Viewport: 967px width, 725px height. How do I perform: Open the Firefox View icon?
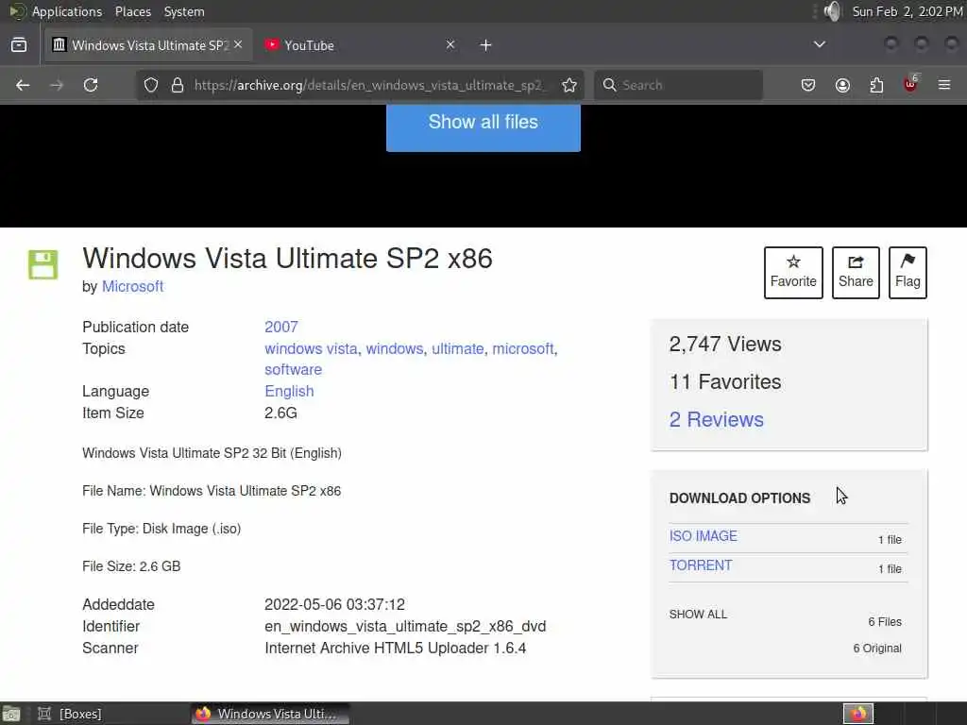[x=19, y=45]
